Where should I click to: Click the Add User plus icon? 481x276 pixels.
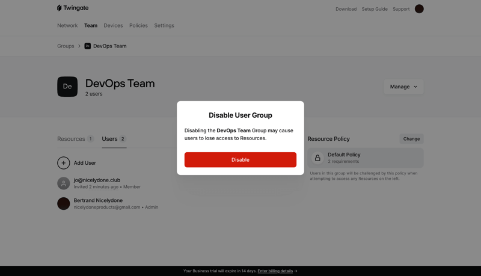[x=64, y=163]
